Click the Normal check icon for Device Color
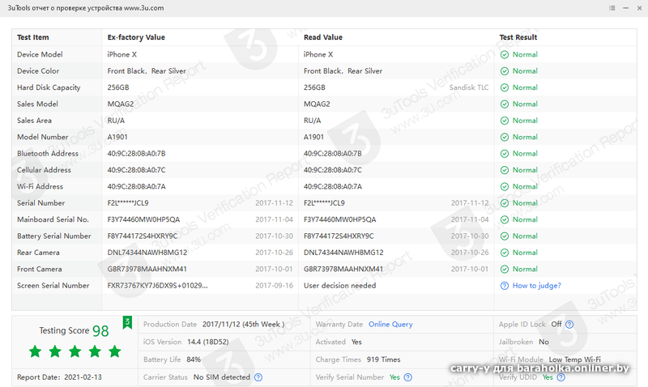648x387 pixels. pyautogui.click(x=504, y=71)
